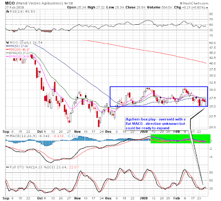Click the MOO (Daily) 26.54 legend label
The height and width of the screenshot is (201, 221).
[25, 42]
